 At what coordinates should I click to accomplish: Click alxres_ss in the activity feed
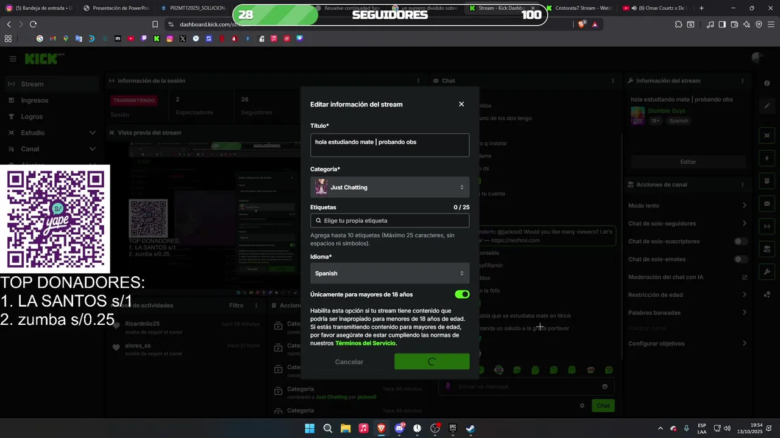tap(138, 346)
